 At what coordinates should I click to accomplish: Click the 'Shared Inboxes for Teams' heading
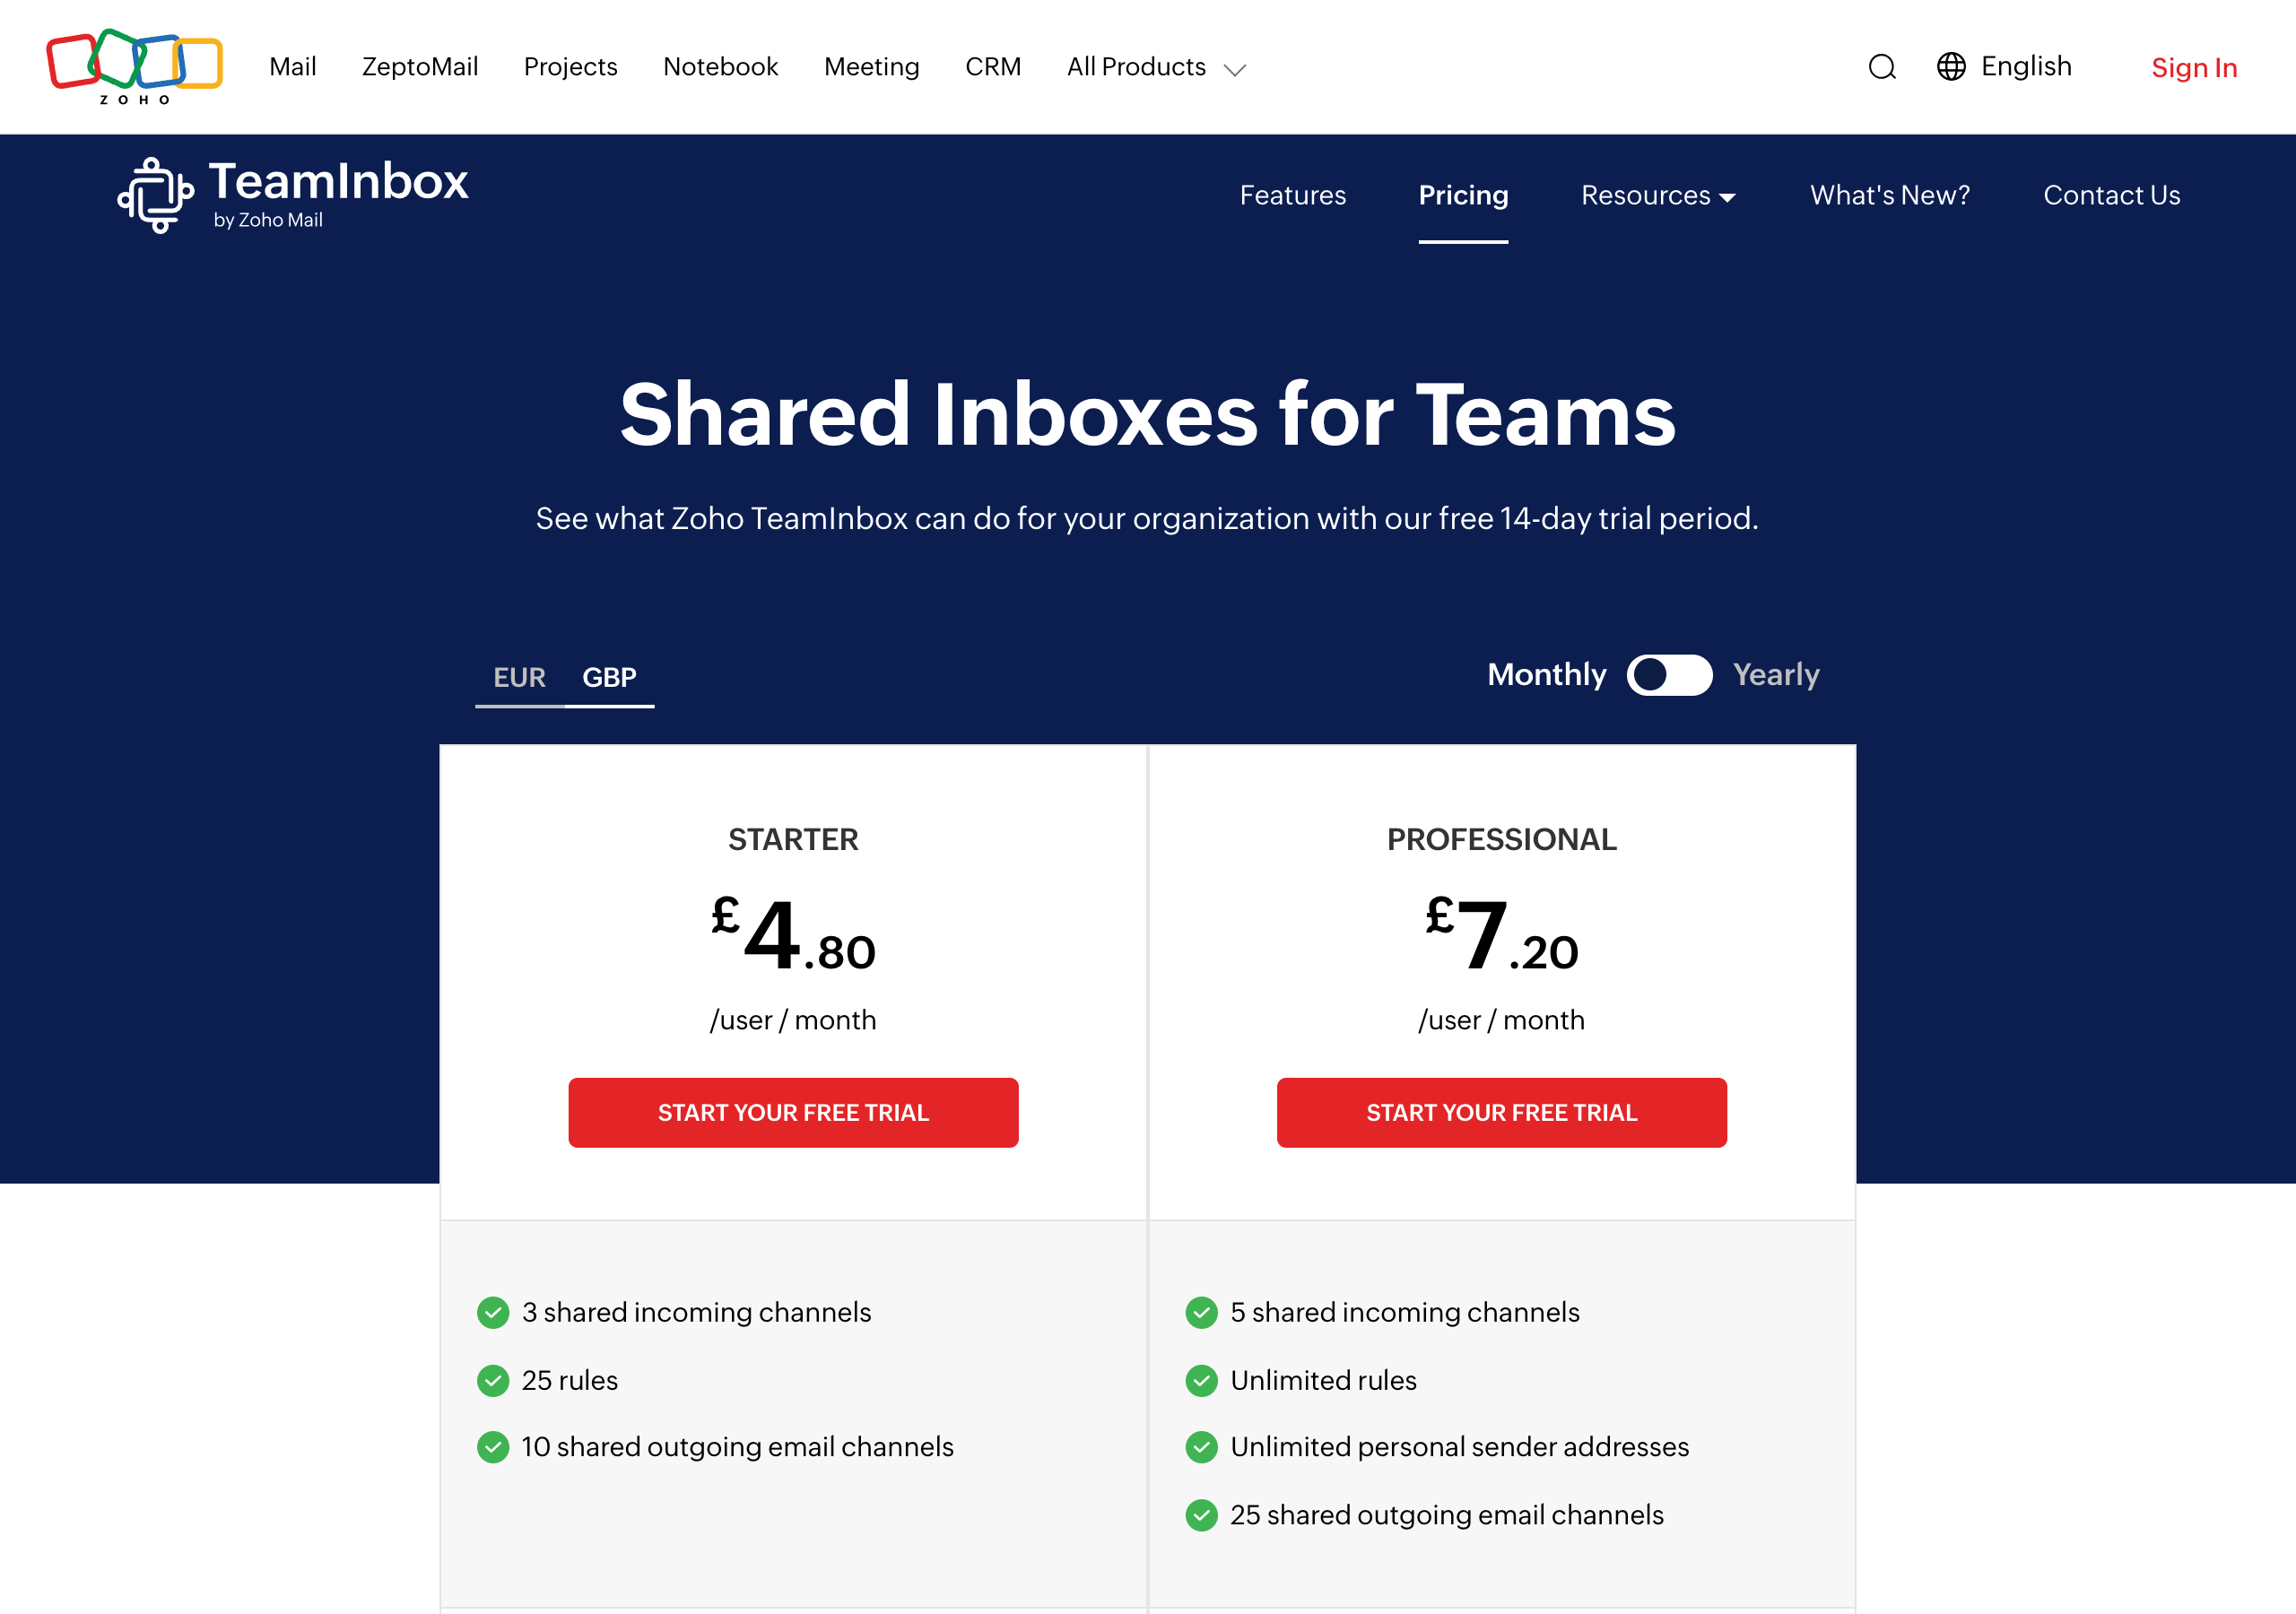pyautogui.click(x=1147, y=415)
